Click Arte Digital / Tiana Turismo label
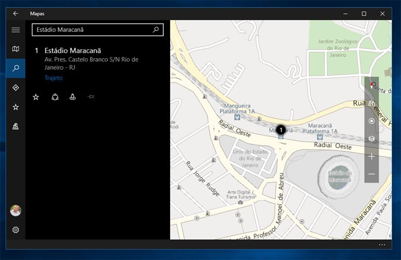Viewport: 401px width, 260px height. click(240, 194)
